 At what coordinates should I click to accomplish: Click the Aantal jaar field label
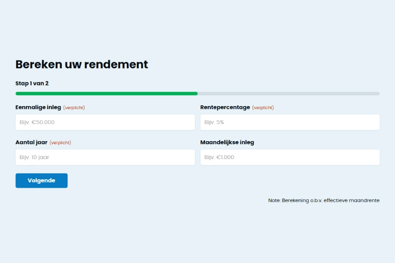pyautogui.click(x=31, y=142)
